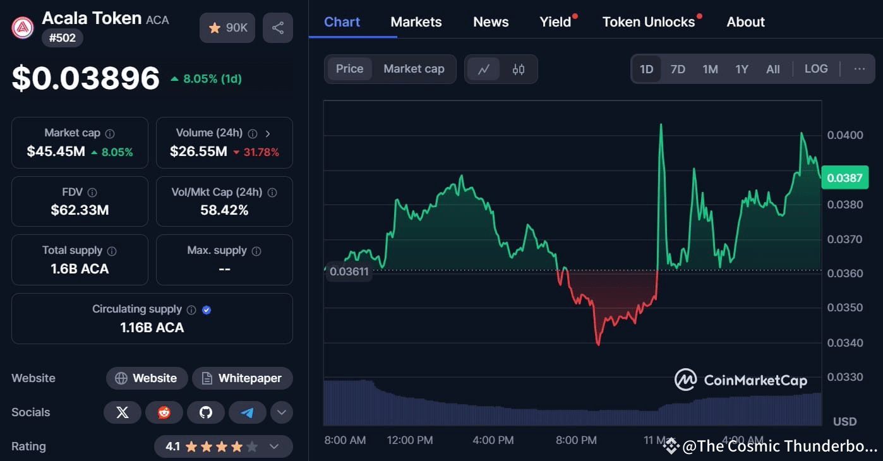Viewport: 883px width, 461px height.
Task: Switch chart to Market cap view
Action: pos(414,69)
